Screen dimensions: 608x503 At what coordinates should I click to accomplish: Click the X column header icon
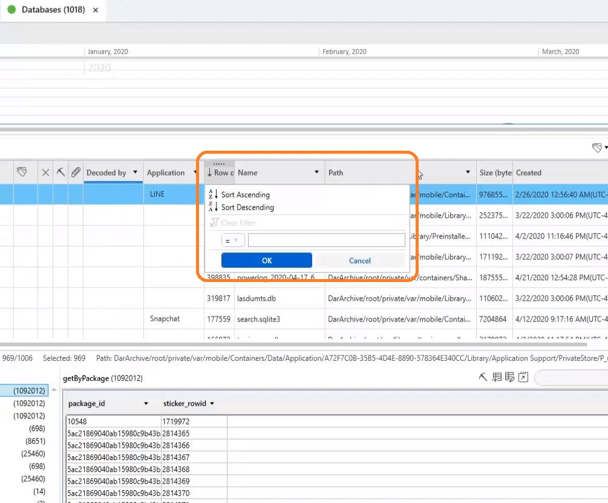pyautogui.click(x=45, y=173)
